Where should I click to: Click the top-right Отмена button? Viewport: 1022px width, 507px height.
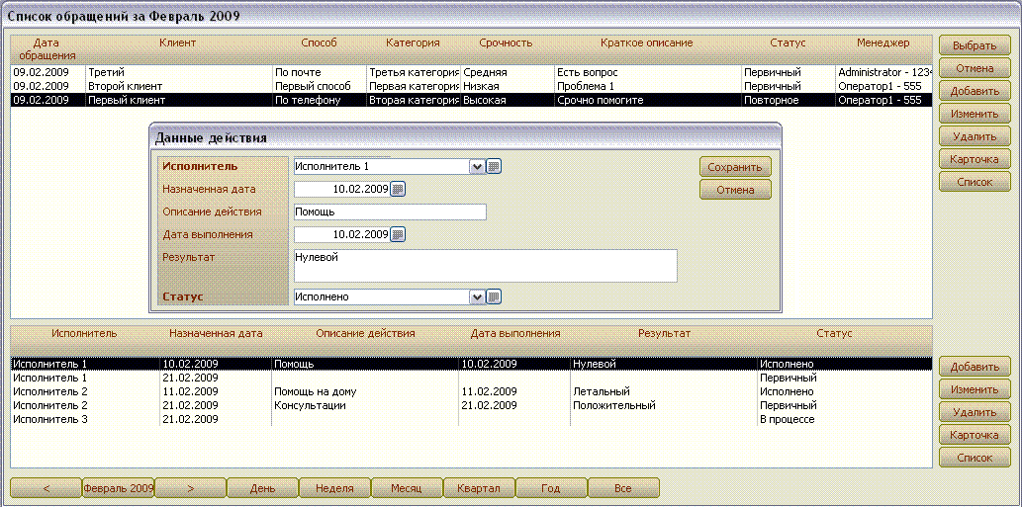click(x=975, y=68)
